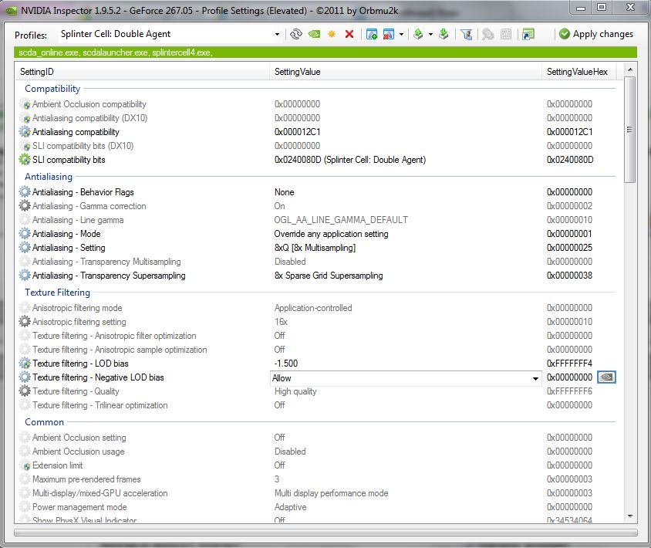Collapse the Antialiasing section header

point(49,177)
